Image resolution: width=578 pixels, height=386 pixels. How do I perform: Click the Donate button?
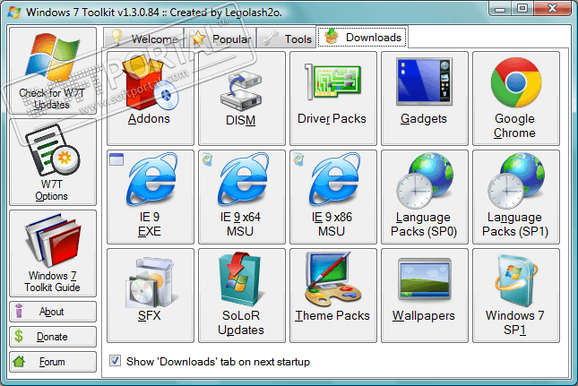click(x=53, y=337)
